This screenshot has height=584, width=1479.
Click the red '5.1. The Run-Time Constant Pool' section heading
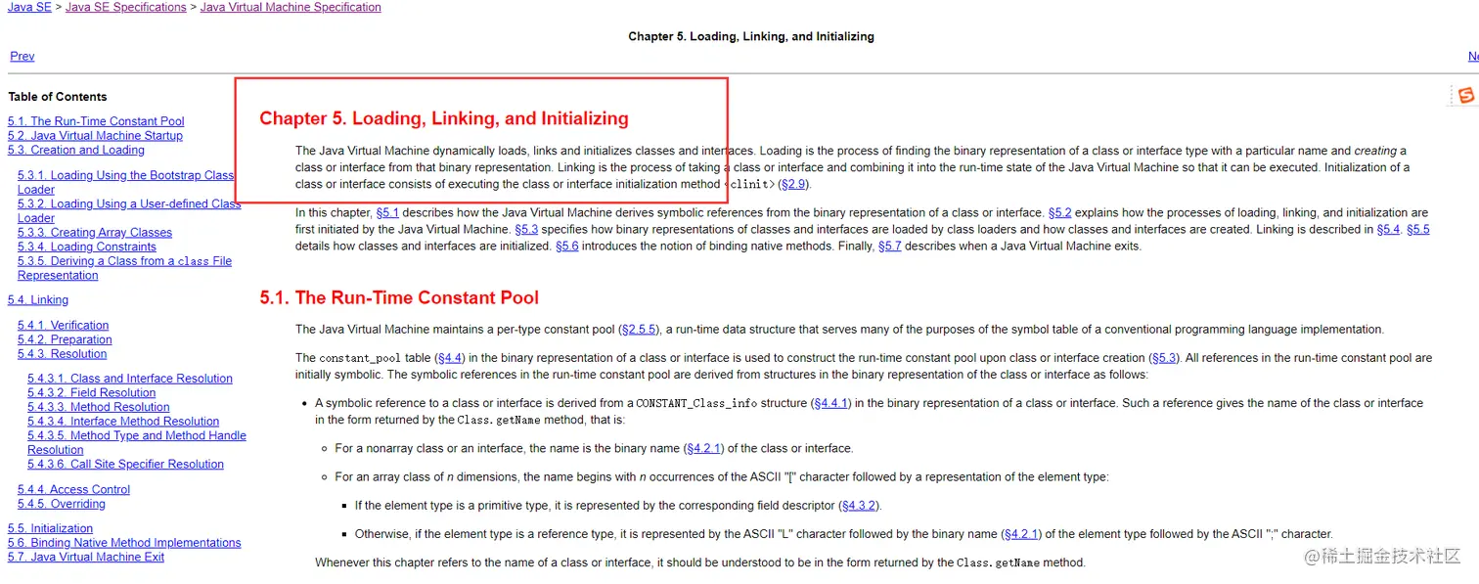click(399, 297)
